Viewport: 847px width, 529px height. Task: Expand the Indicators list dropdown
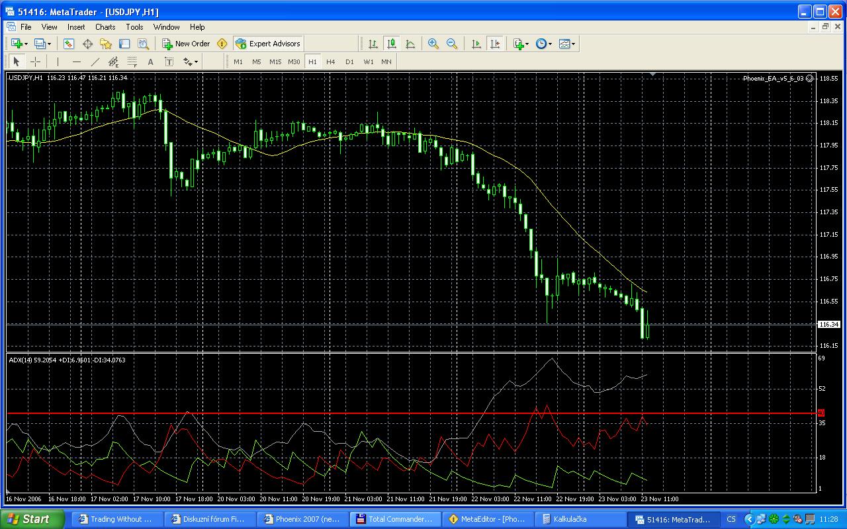[521, 44]
